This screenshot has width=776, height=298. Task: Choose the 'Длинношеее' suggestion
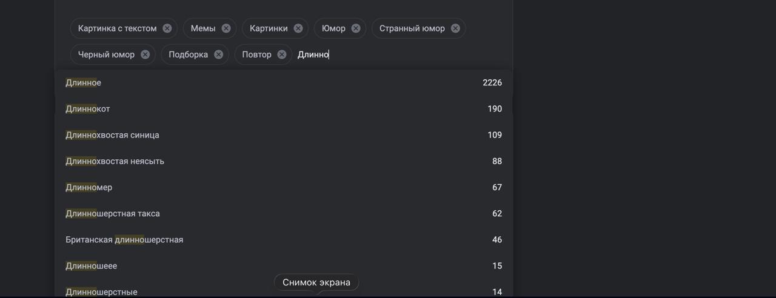pos(284,266)
